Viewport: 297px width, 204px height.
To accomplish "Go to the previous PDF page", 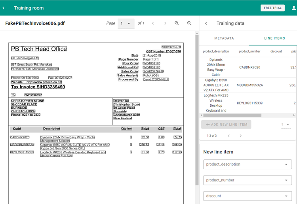I will click(153, 23).
